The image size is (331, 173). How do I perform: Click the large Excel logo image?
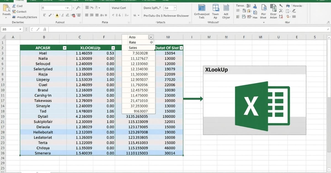click(x=262, y=106)
